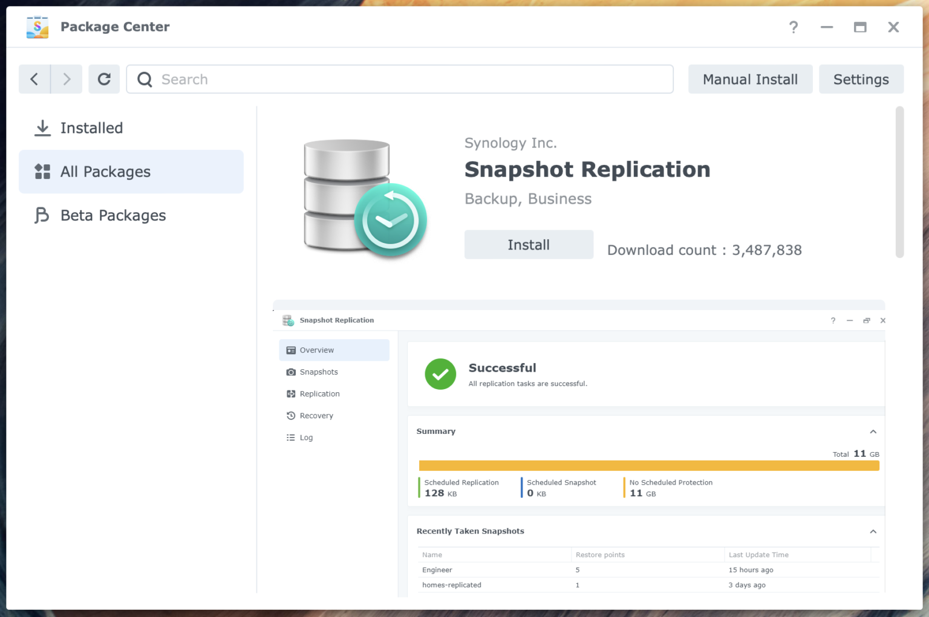Click the forward navigation arrow
929x617 pixels.
tap(66, 79)
